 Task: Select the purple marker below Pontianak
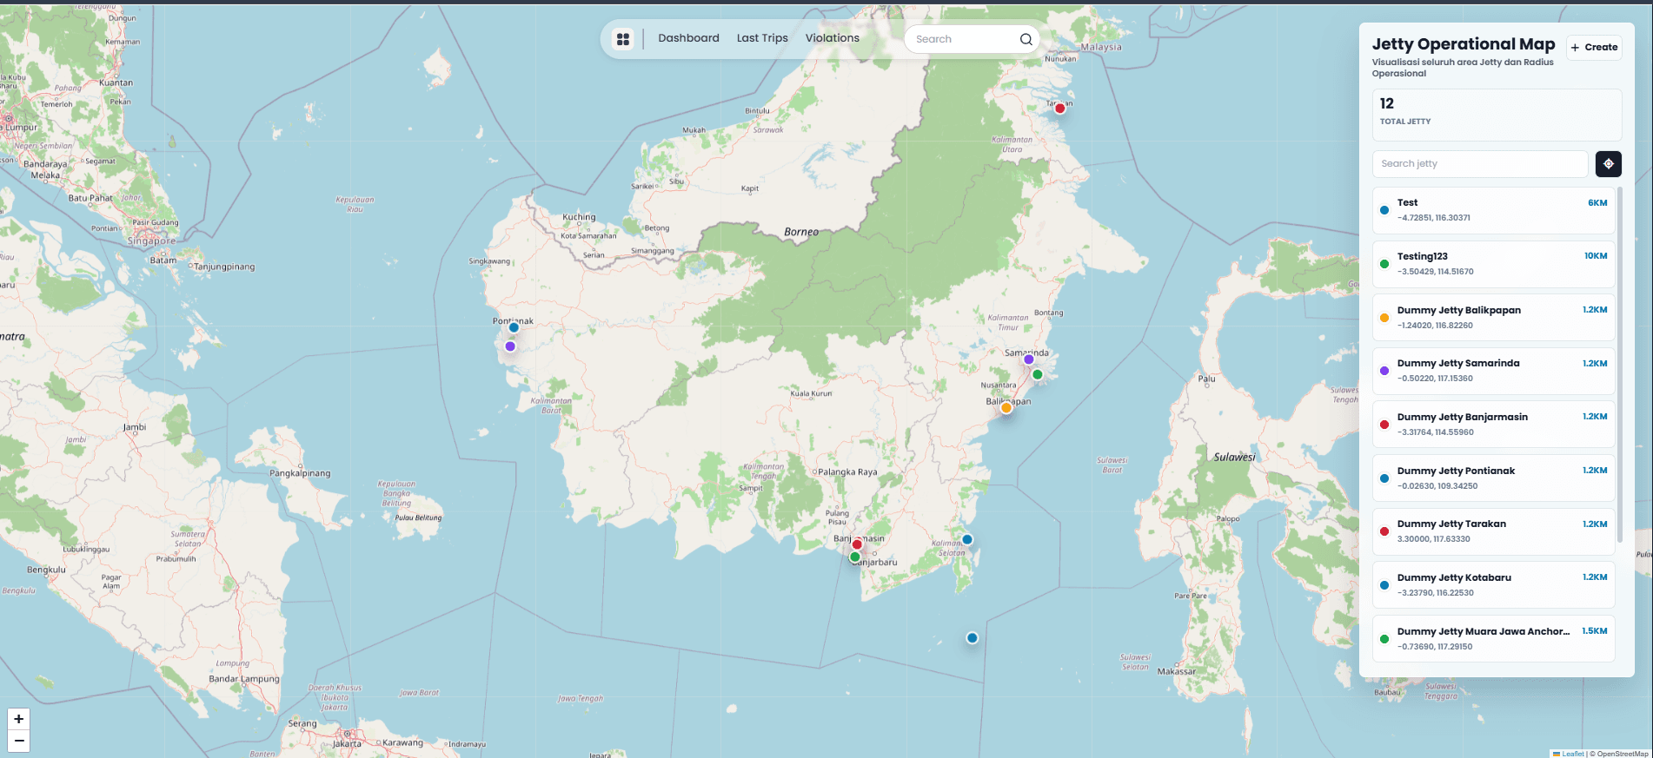[510, 346]
